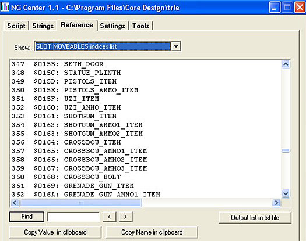This screenshot has height=241, width=306.
Task: Click the list scroll up arrow
Action: point(286,64)
